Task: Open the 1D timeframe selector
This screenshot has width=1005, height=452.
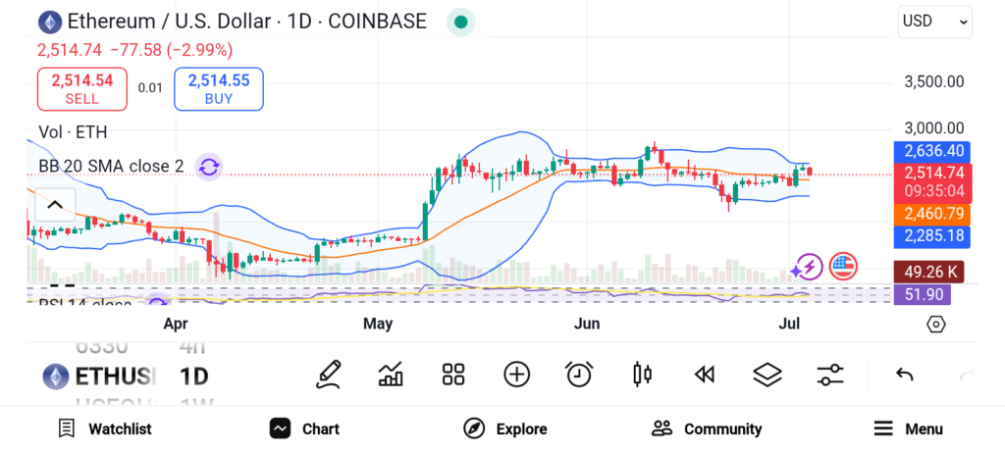Action: coord(193,376)
